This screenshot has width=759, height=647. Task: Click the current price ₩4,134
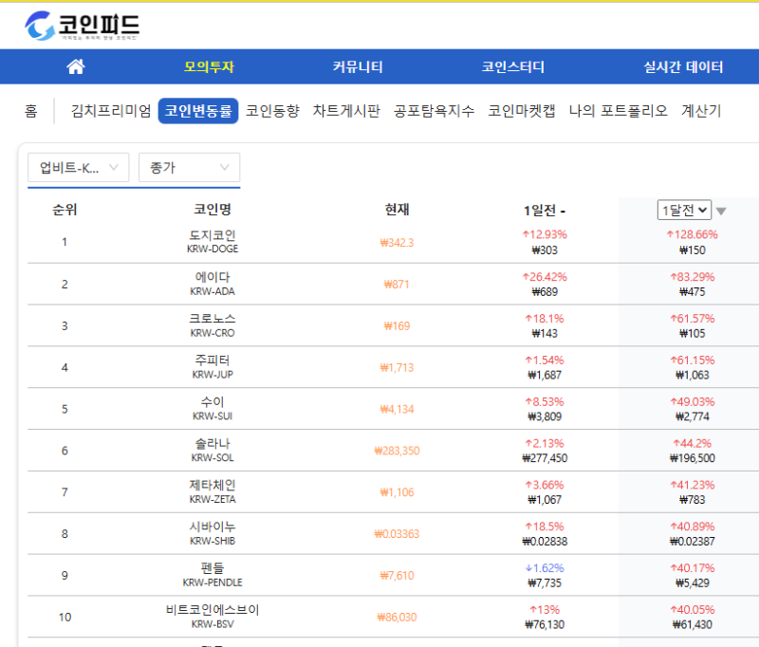(x=397, y=410)
